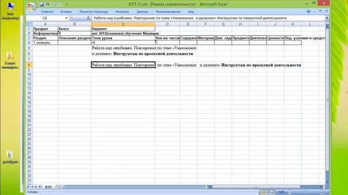The width and height of the screenshot is (348, 195).
Task: Click the Name Box showing C8
Action: 45,18
